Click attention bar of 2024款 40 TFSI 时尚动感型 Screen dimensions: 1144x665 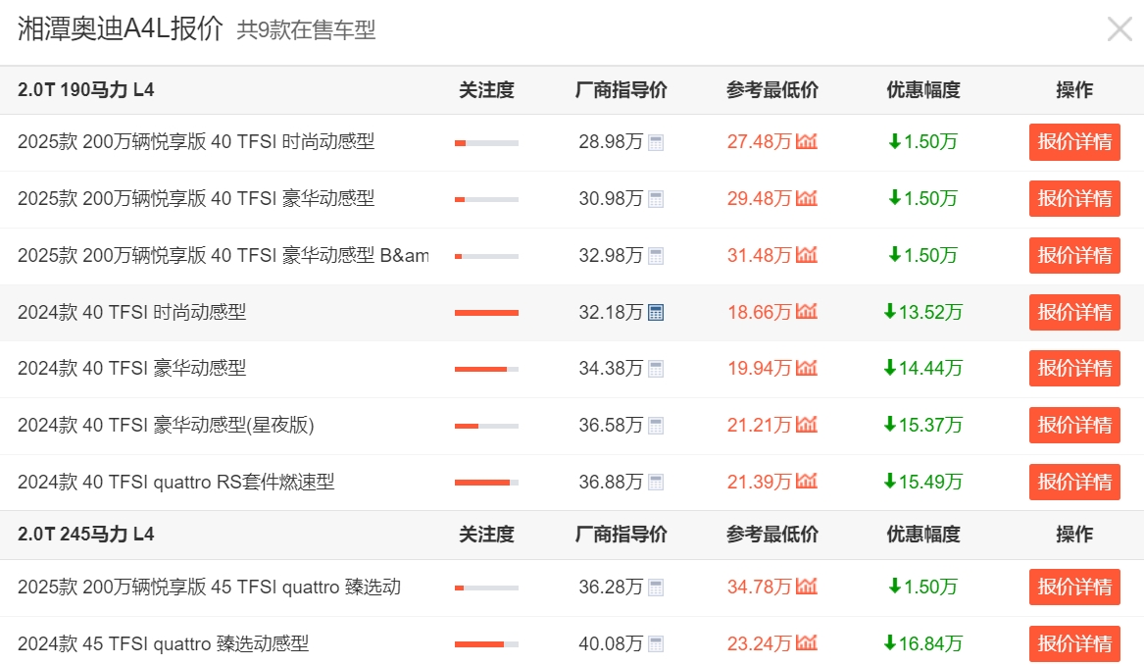click(x=486, y=313)
